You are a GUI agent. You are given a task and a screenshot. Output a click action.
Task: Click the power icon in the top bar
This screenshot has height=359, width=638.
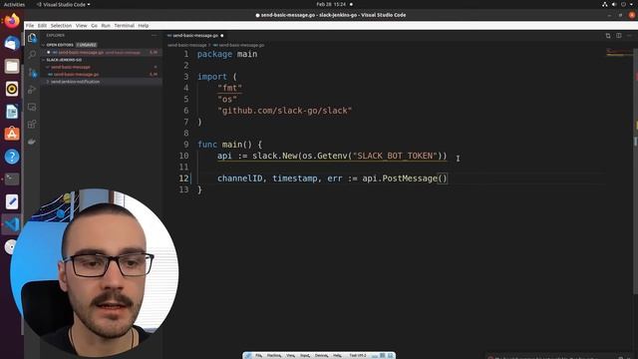pos(623,4)
